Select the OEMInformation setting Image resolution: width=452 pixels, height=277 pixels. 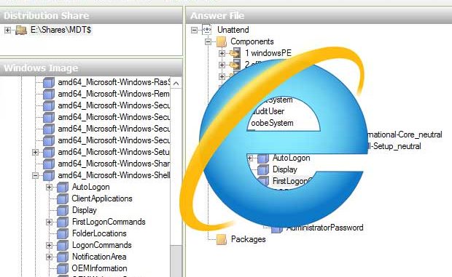(x=99, y=268)
